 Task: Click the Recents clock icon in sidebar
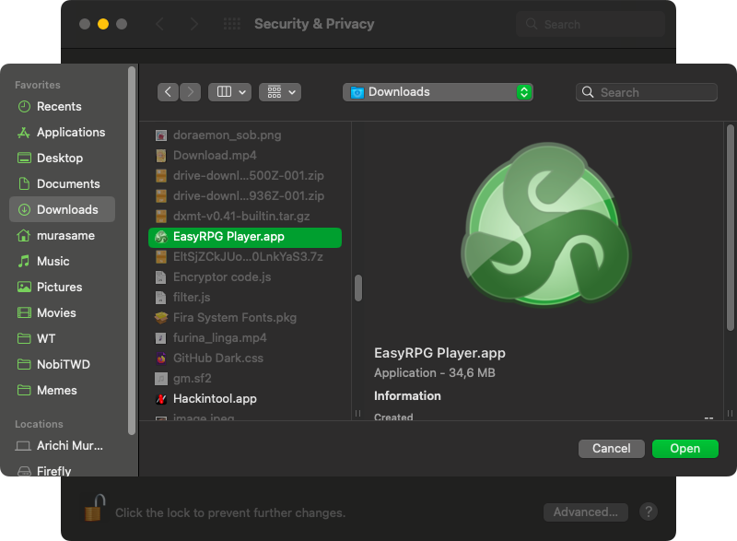point(24,106)
